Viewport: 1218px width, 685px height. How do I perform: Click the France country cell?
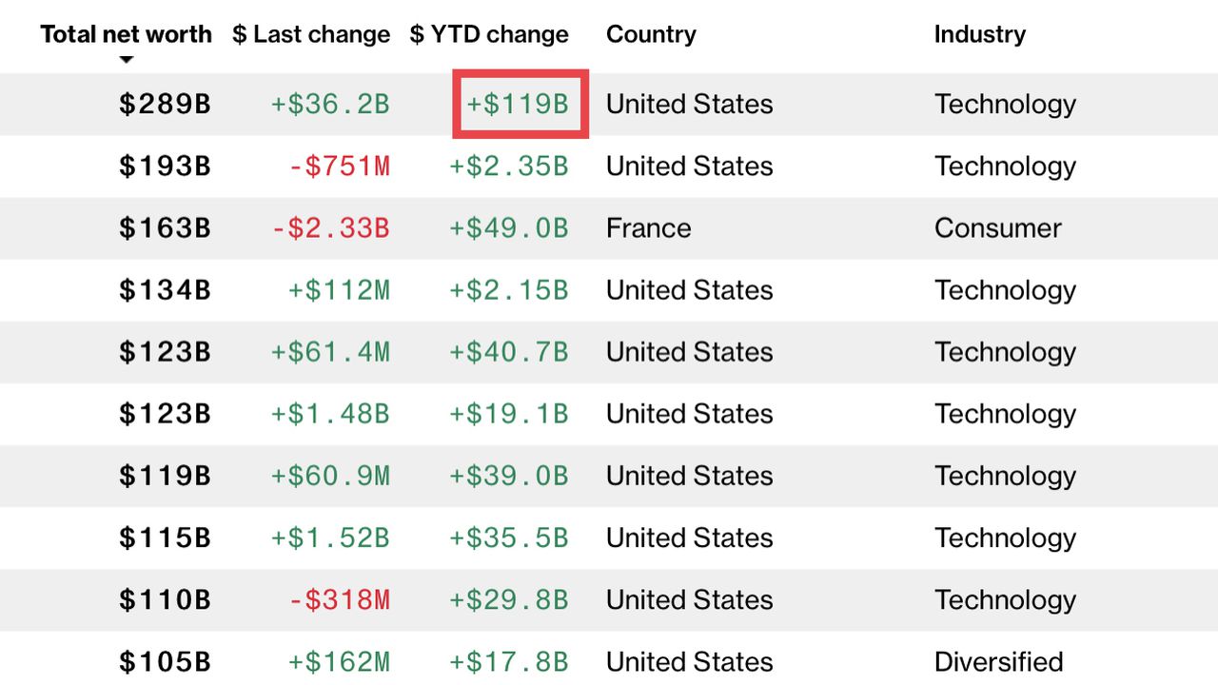pos(649,228)
